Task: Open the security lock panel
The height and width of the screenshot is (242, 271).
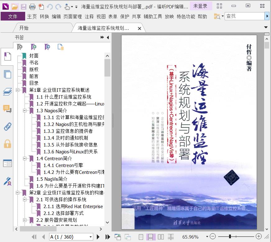Action: point(7,144)
